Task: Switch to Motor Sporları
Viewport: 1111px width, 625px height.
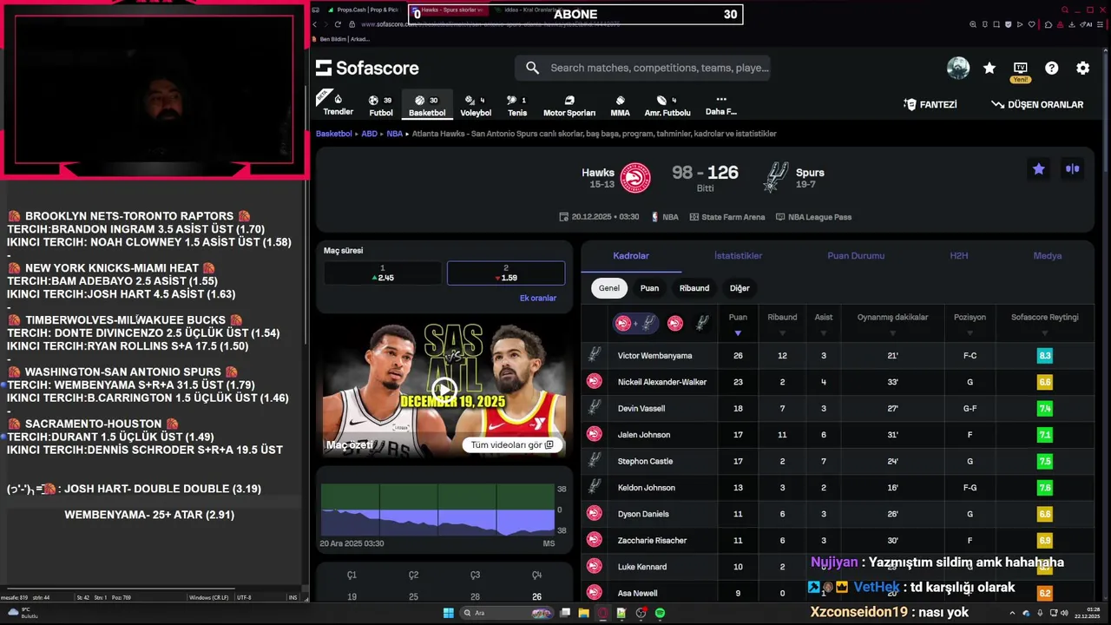Action: coord(569,105)
